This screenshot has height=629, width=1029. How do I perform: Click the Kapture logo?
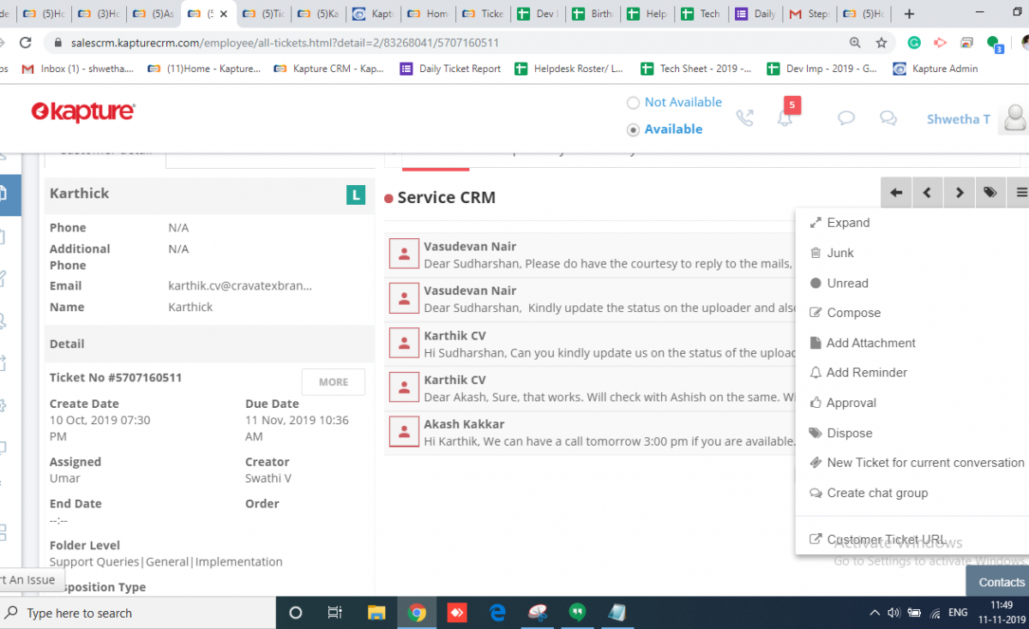83,112
